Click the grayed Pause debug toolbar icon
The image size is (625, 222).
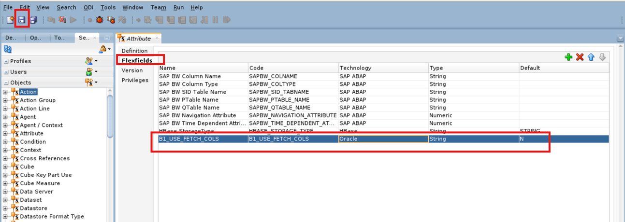(x=215, y=20)
